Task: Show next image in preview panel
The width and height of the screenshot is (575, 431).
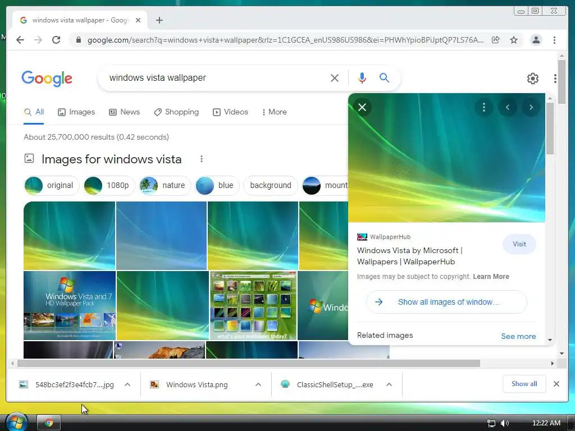Action: (531, 107)
